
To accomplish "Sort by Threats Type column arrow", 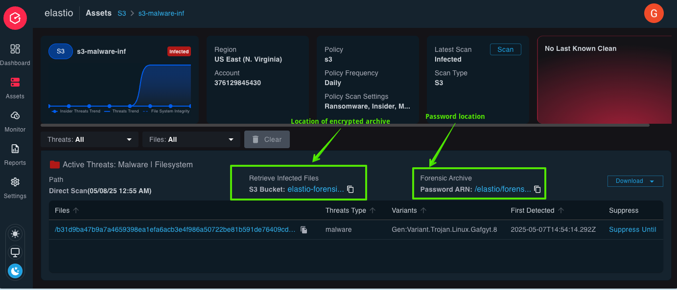I will point(373,210).
